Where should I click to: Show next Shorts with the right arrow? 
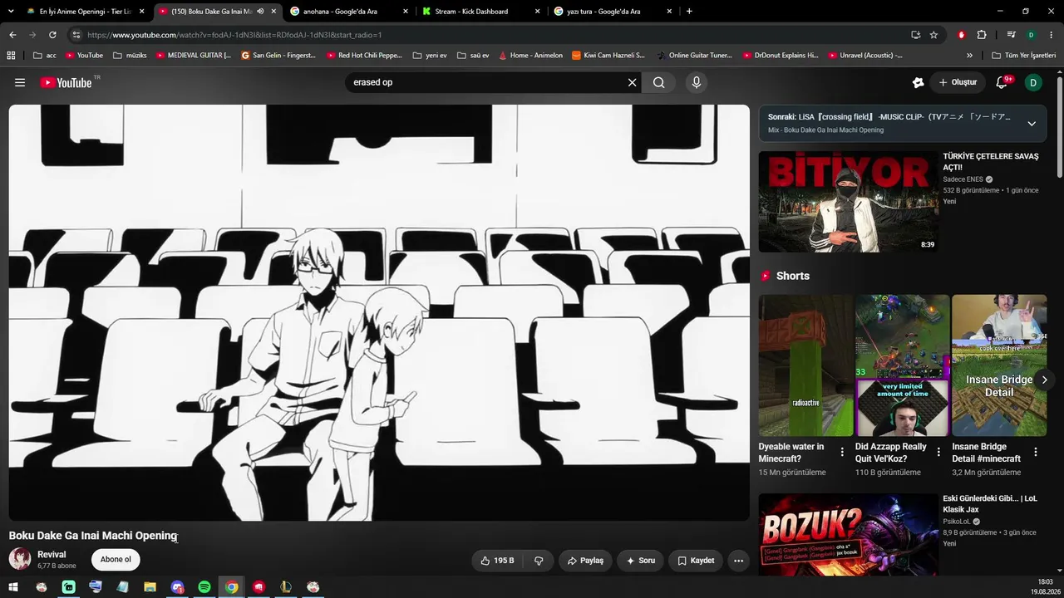[x=1045, y=380]
